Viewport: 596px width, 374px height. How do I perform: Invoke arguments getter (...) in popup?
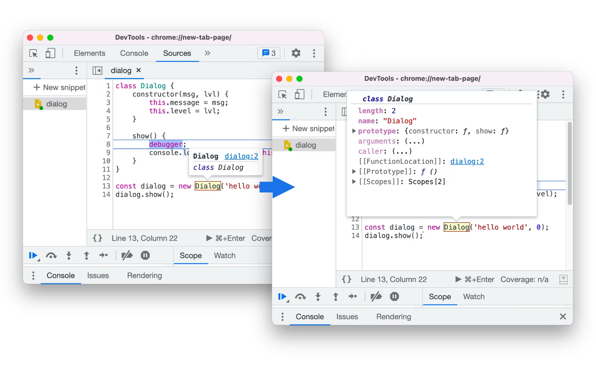click(x=414, y=141)
